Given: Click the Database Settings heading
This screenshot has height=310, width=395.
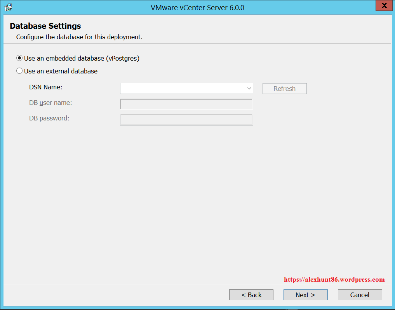Looking at the screenshot, I should 45,26.
